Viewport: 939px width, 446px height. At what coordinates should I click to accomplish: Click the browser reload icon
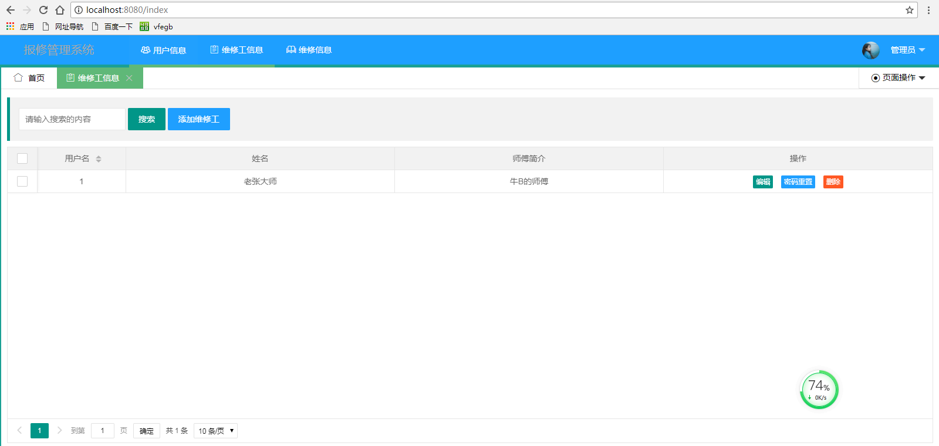tap(43, 10)
